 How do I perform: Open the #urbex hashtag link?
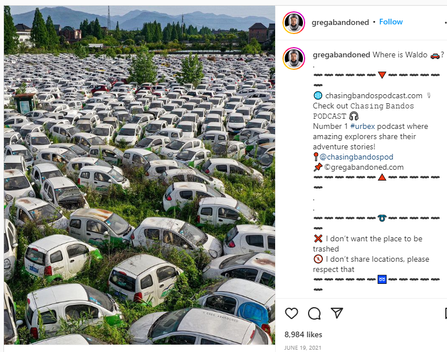362,126
